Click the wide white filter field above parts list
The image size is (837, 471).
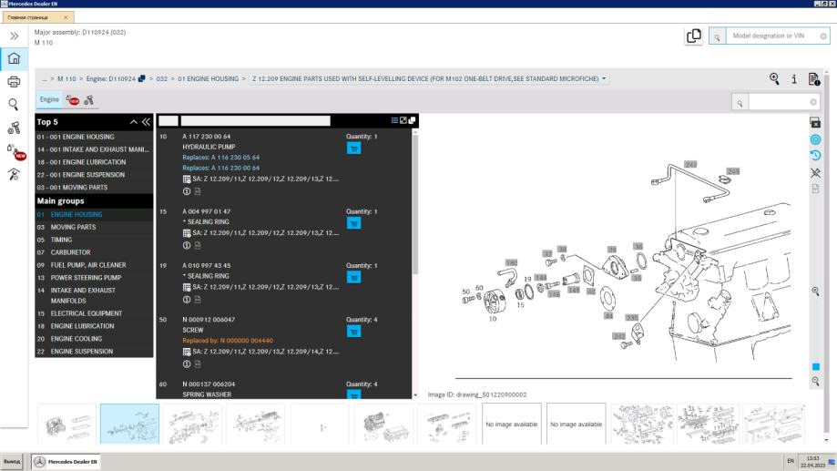coord(255,121)
